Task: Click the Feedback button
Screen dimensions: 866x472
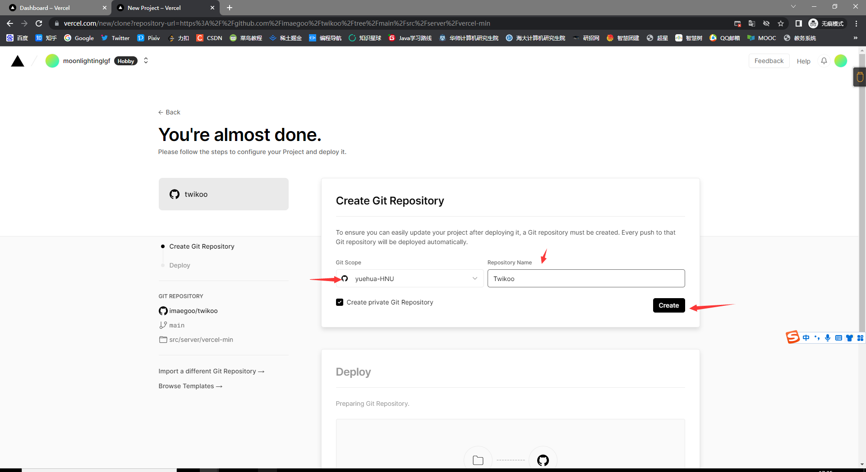Action: pos(769,61)
